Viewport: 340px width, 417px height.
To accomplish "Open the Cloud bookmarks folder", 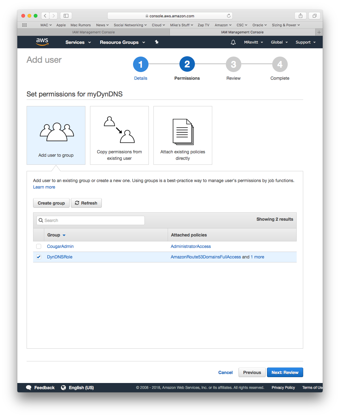I will (158, 25).
